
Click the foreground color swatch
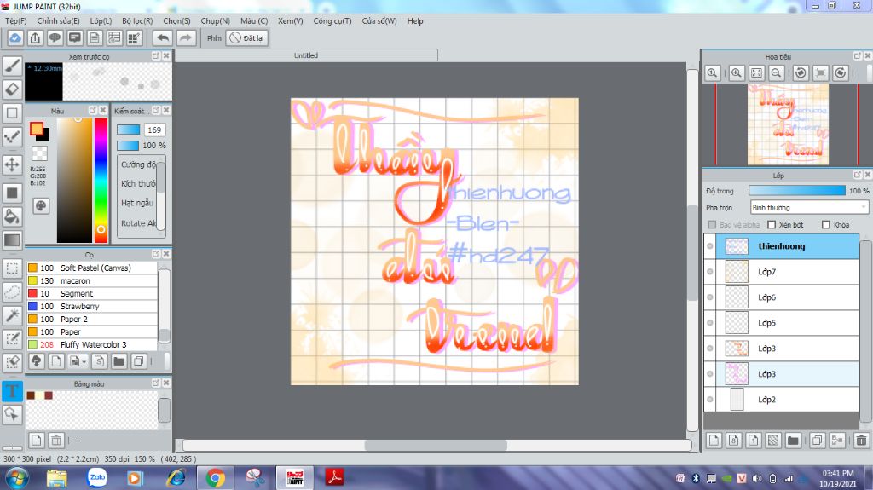37,129
